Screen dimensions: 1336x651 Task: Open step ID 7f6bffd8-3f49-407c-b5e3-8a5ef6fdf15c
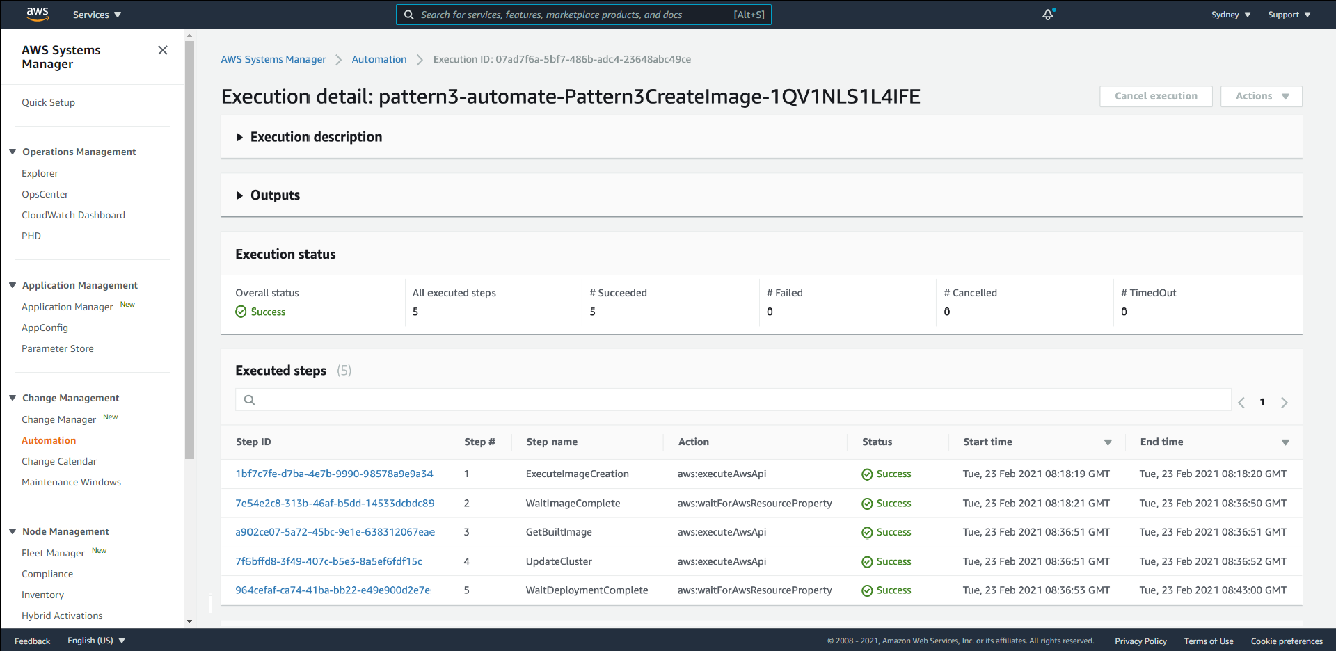tap(328, 561)
